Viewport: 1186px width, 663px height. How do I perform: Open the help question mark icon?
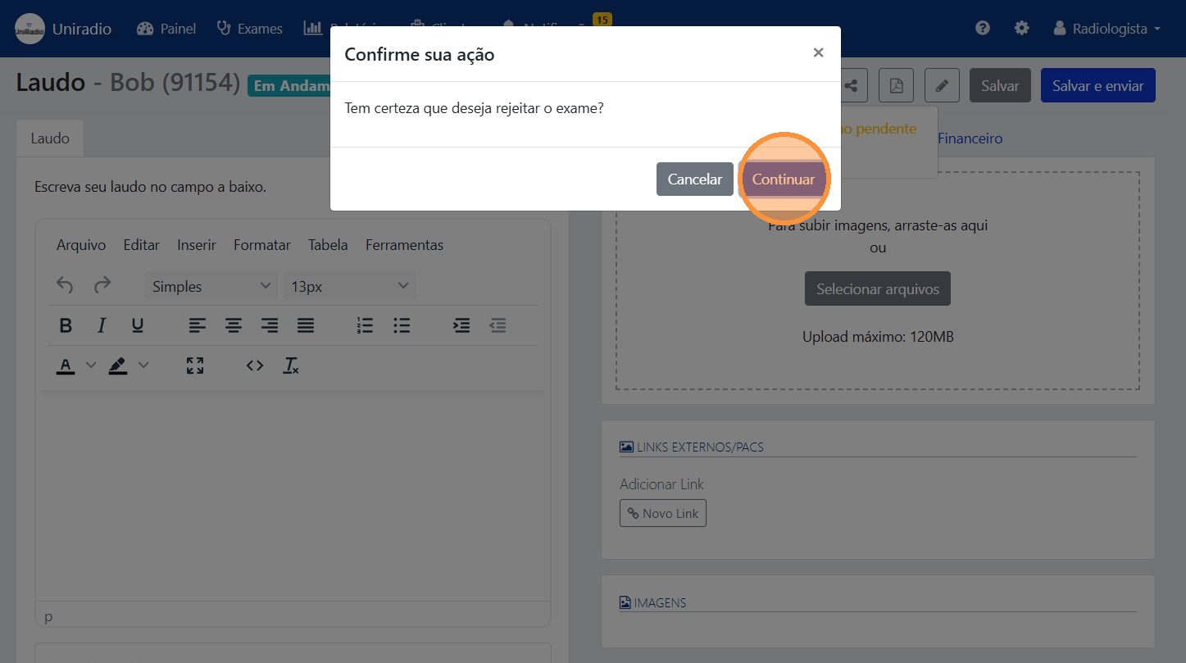[983, 28]
